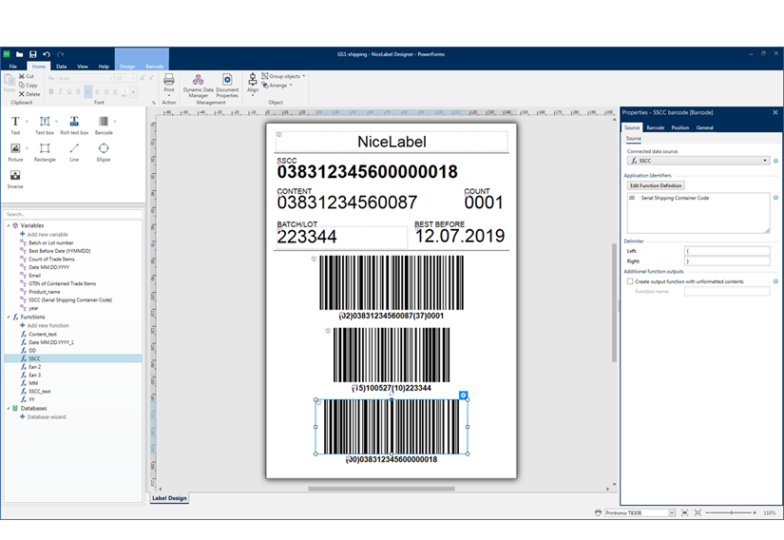Select the Rich text box tool
Image resolution: width=784 pixels, height=540 pixels.
point(74,125)
